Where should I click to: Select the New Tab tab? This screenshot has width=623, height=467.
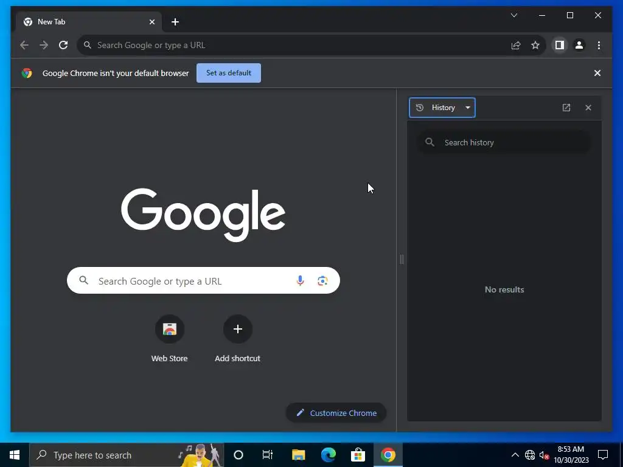click(88, 22)
